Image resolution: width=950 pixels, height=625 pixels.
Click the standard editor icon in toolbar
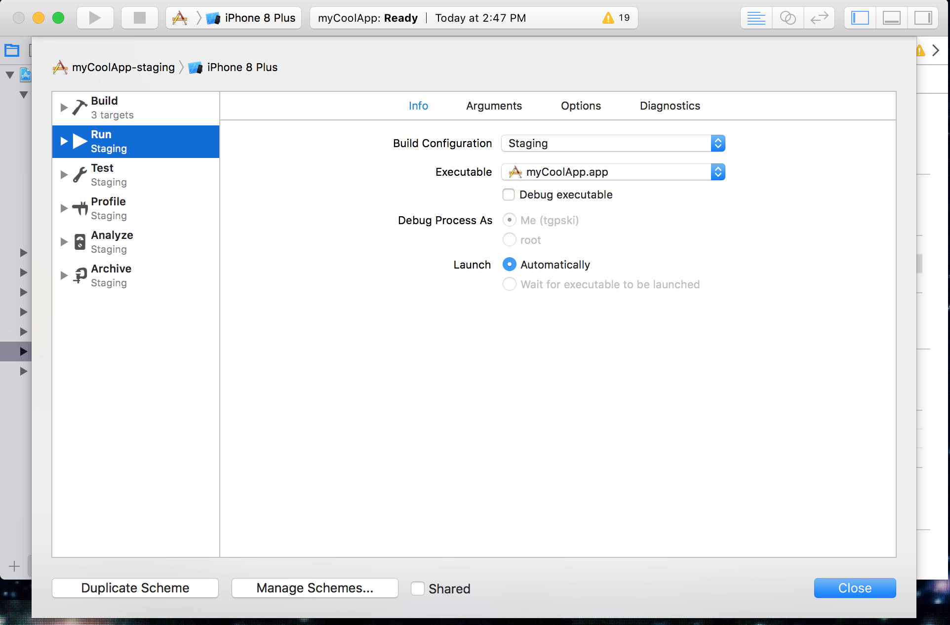pyautogui.click(x=755, y=18)
